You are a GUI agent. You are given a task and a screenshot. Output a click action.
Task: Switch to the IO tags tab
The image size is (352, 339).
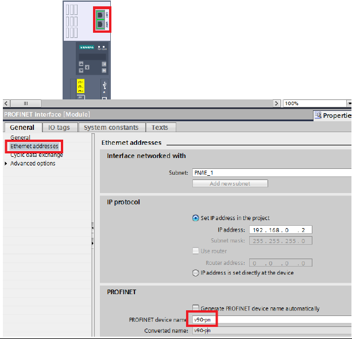click(59, 128)
